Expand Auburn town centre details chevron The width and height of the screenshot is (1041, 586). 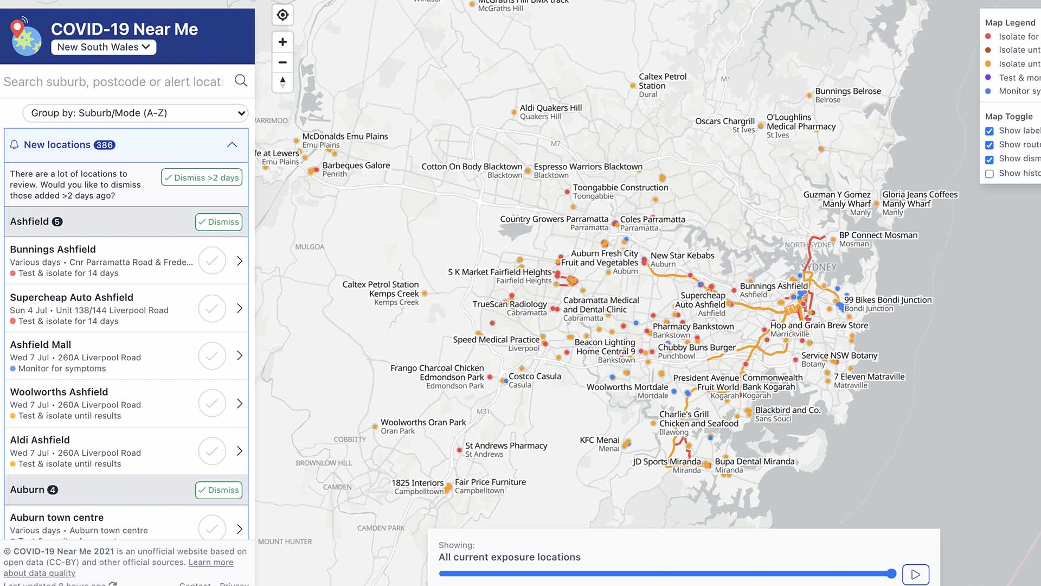(x=240, y=529)
